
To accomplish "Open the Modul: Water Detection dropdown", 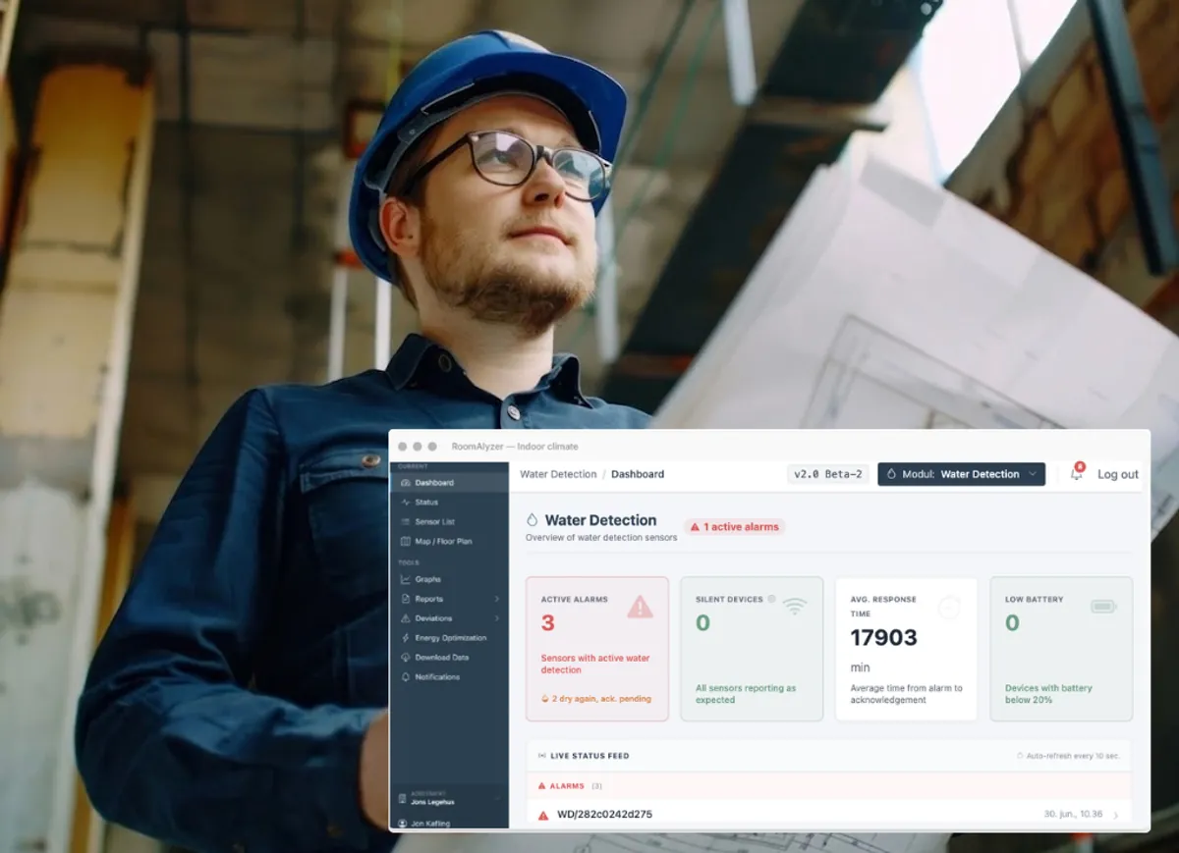I will tap(961, 474).
